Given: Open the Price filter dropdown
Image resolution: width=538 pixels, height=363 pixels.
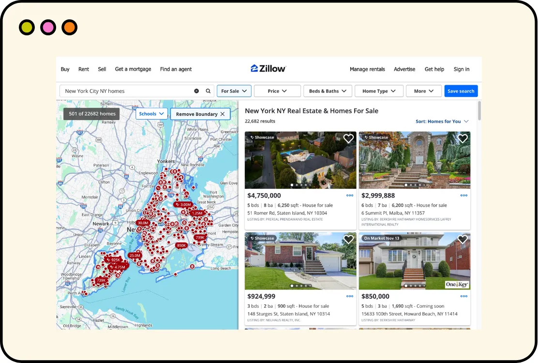Looking at the screenshot, I should click(277, 91).
